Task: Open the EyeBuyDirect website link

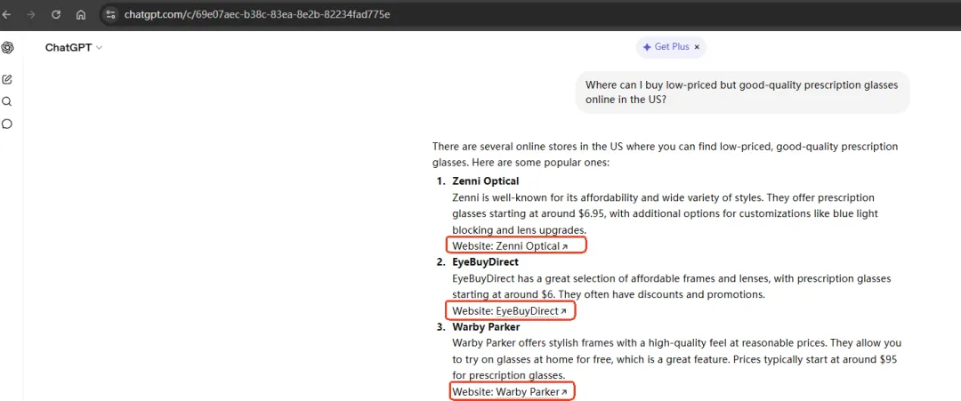Action: (531, 311)
